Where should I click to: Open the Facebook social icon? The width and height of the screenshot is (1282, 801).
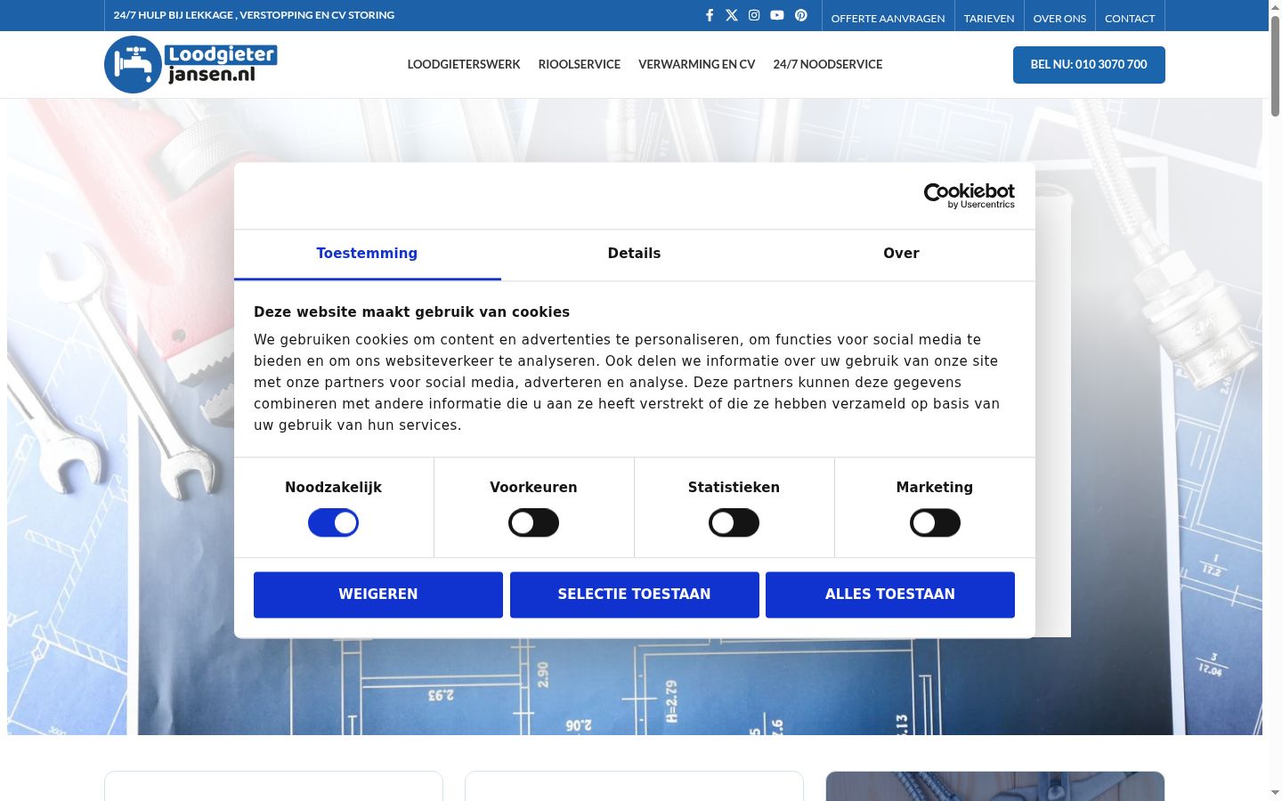[710, 15]
